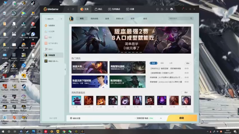Open the 特效对比 news headline
The image size is (239, 134).
pyautogui.click(x=166, y=68)
